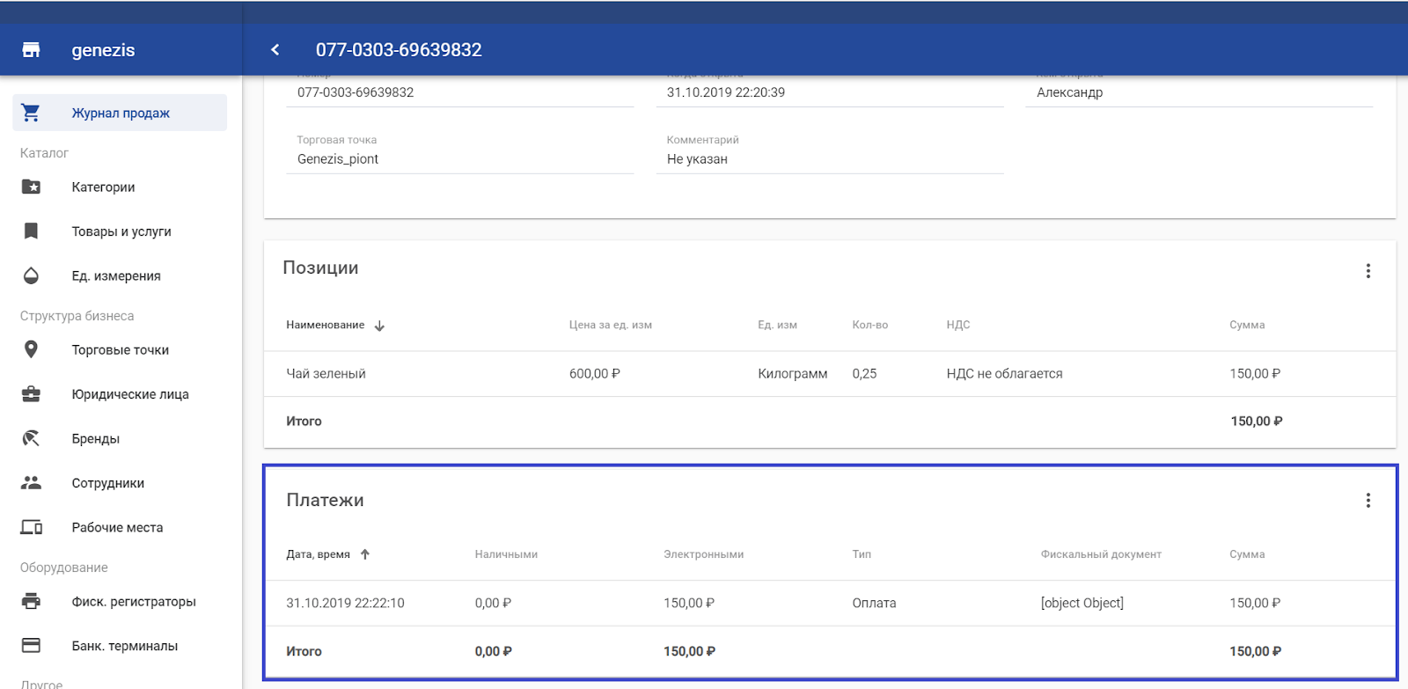Open Бренды in the sidebar
The width and height of the screenshot is (1408, 689).
pos(95,438)
